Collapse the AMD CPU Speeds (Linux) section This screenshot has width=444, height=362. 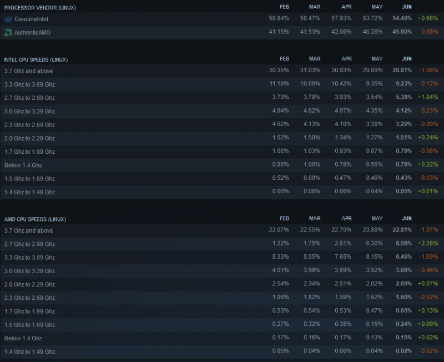pyautogui.click(x=35, y=219)
